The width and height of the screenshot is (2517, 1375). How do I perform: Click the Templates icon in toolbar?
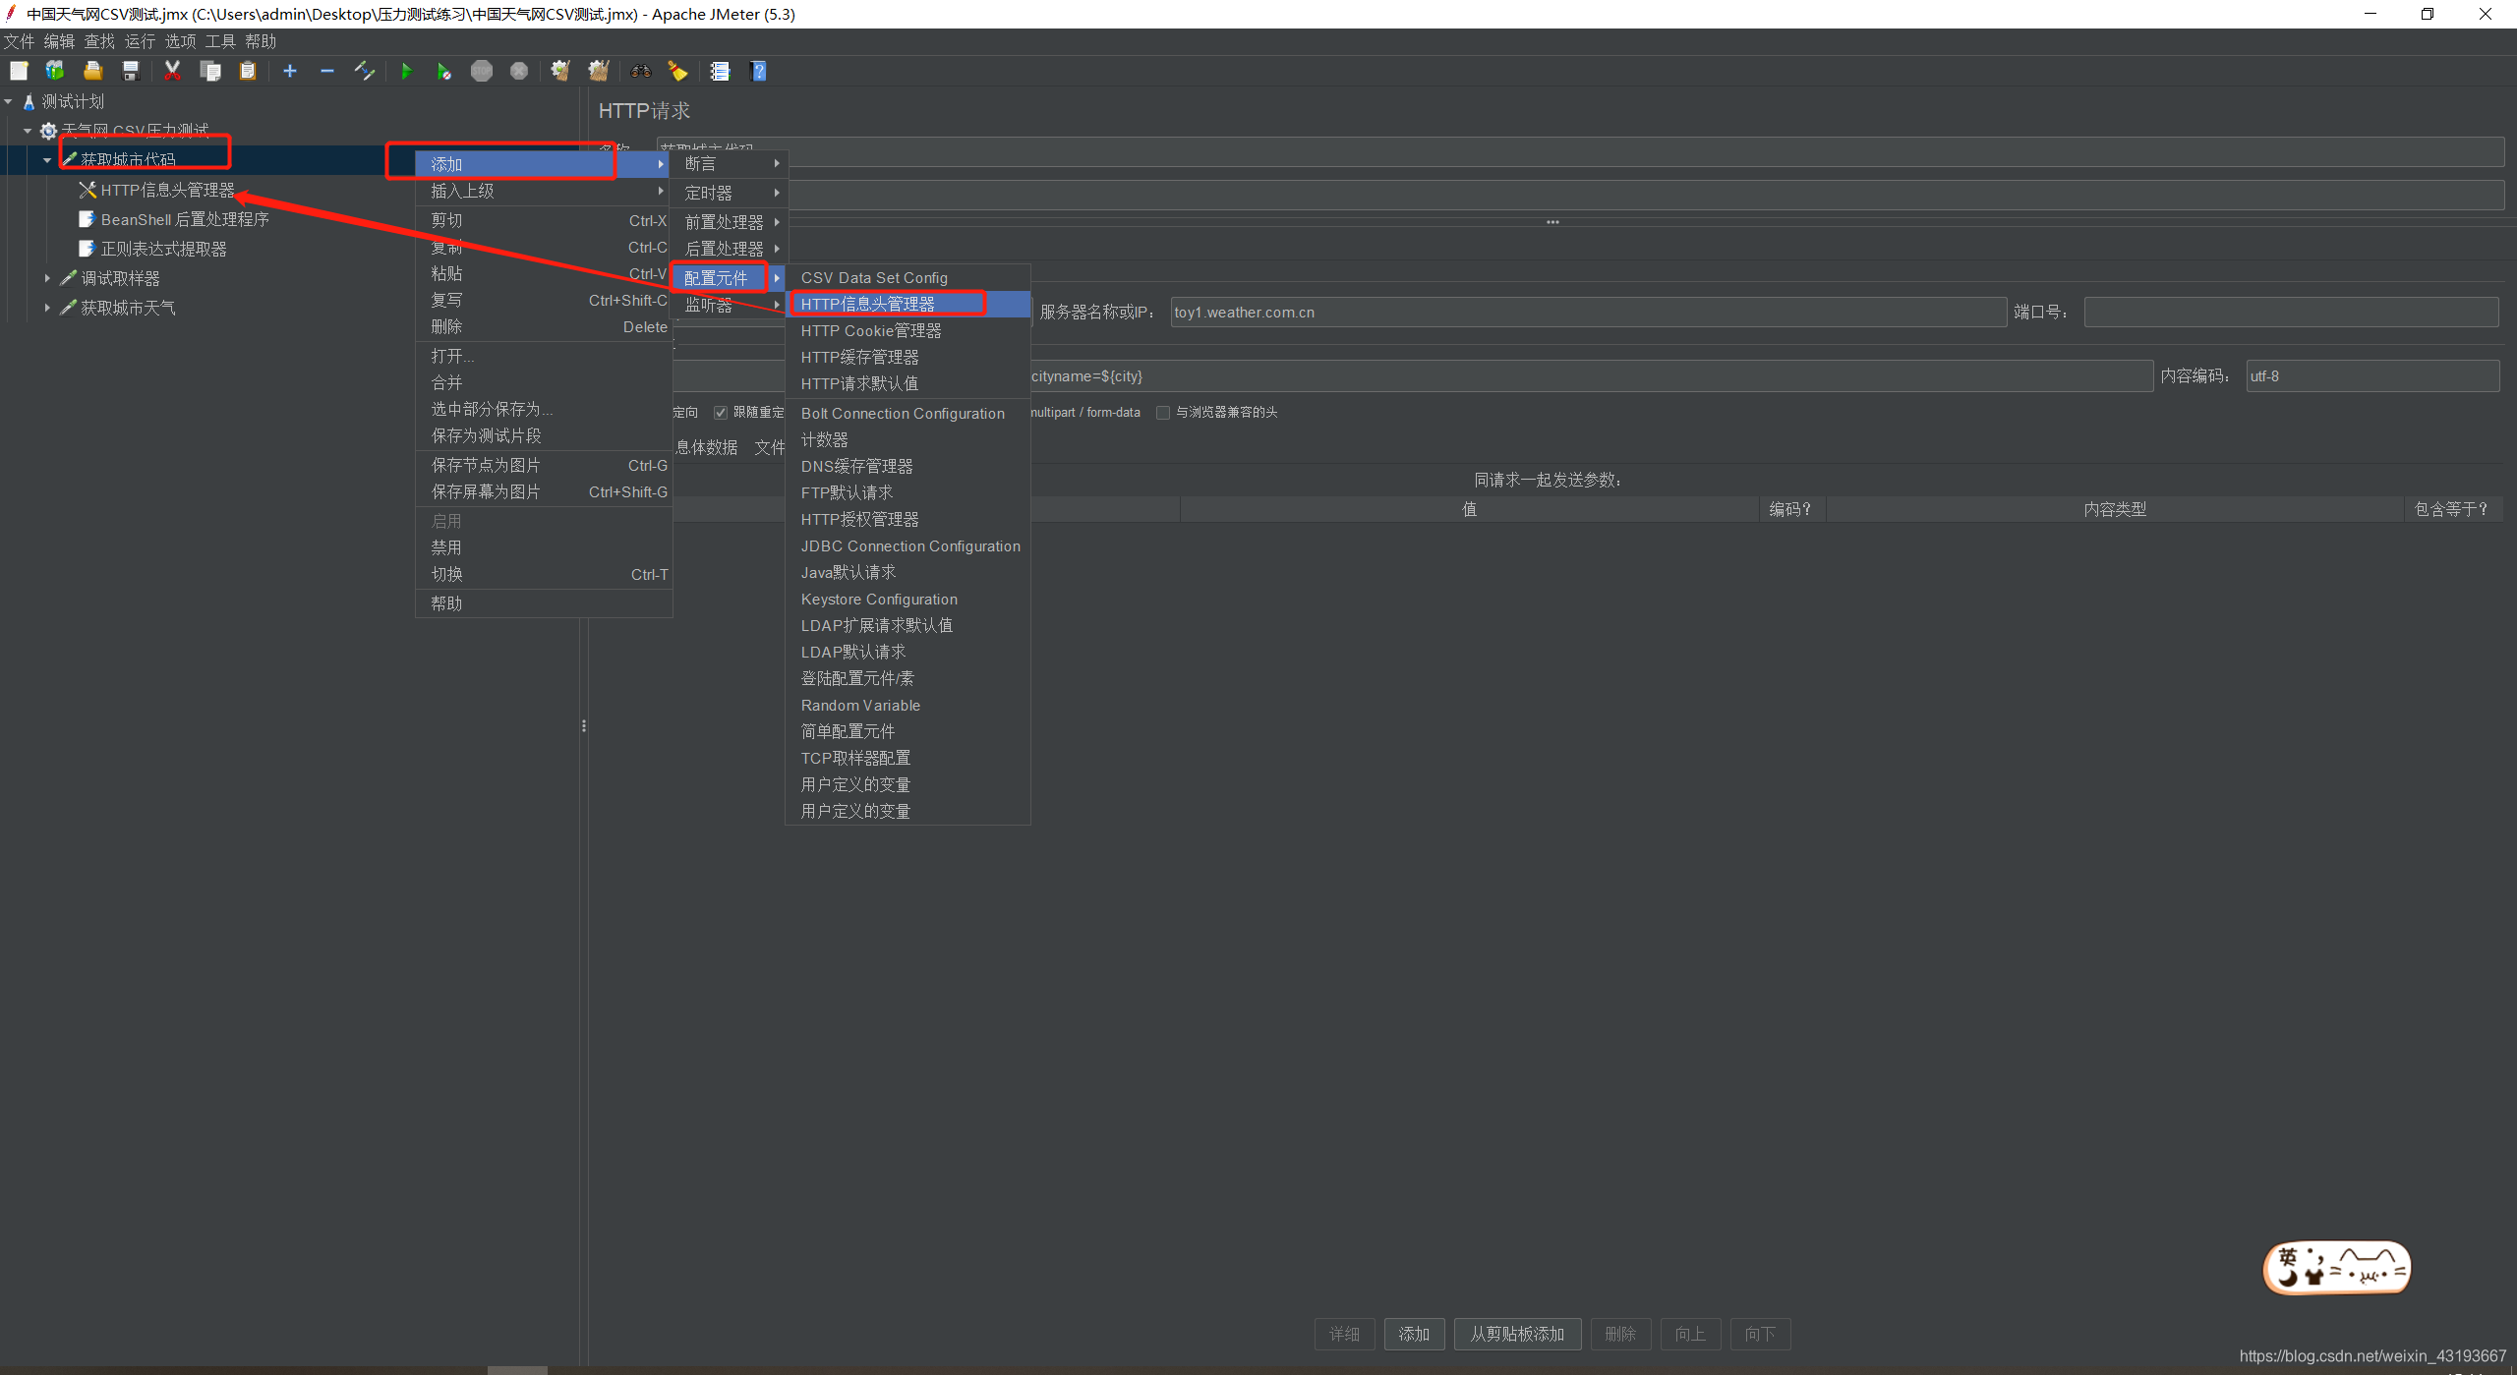[x=55, y=71]
